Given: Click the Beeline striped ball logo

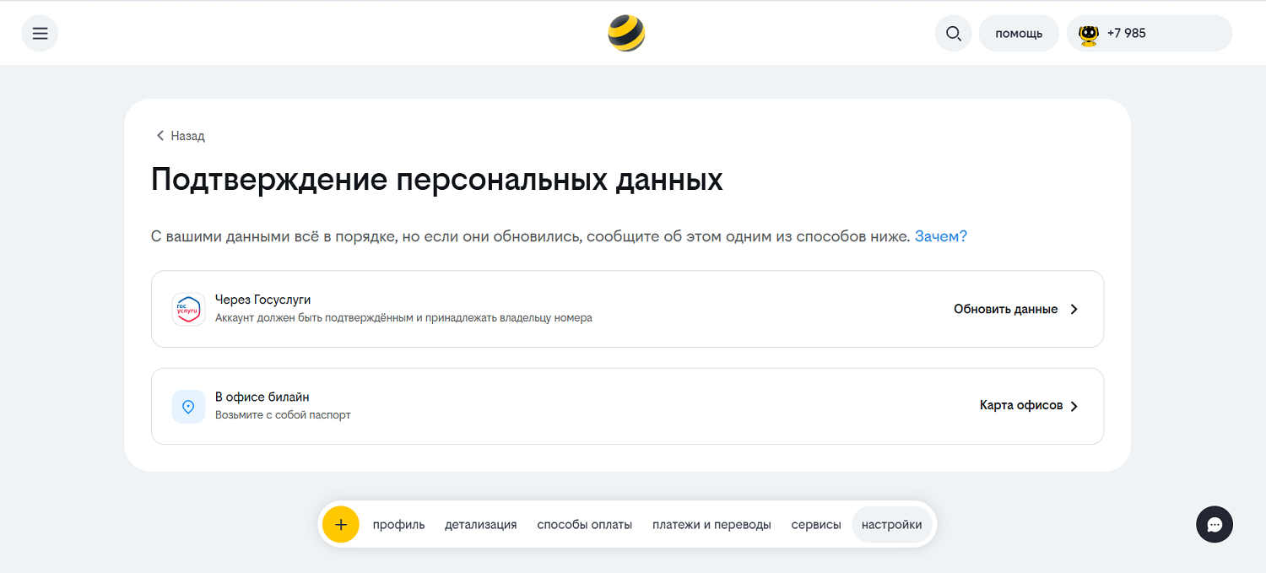Looking at the screenshot, I should pyautogui.click(x=626, y=34).
